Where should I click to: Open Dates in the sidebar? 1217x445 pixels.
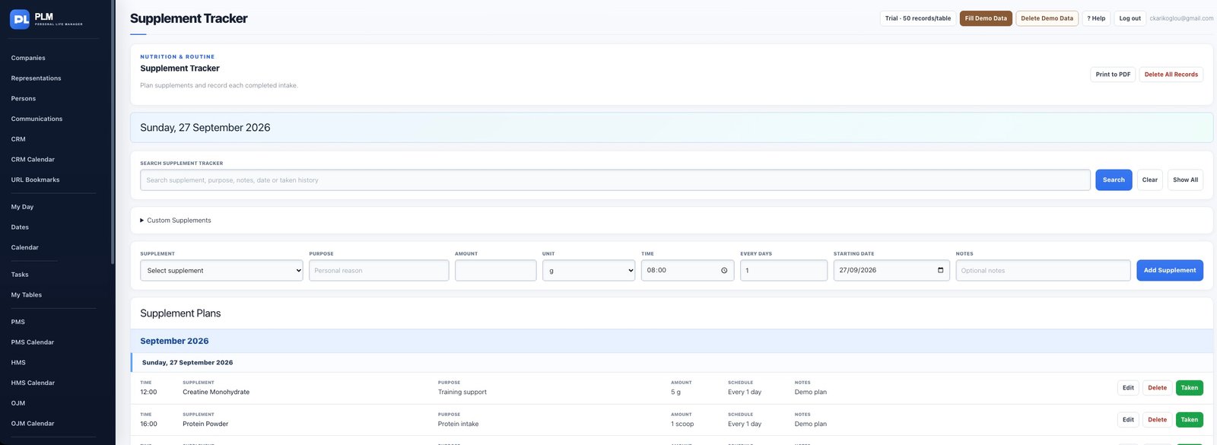[x=20, y=227]
